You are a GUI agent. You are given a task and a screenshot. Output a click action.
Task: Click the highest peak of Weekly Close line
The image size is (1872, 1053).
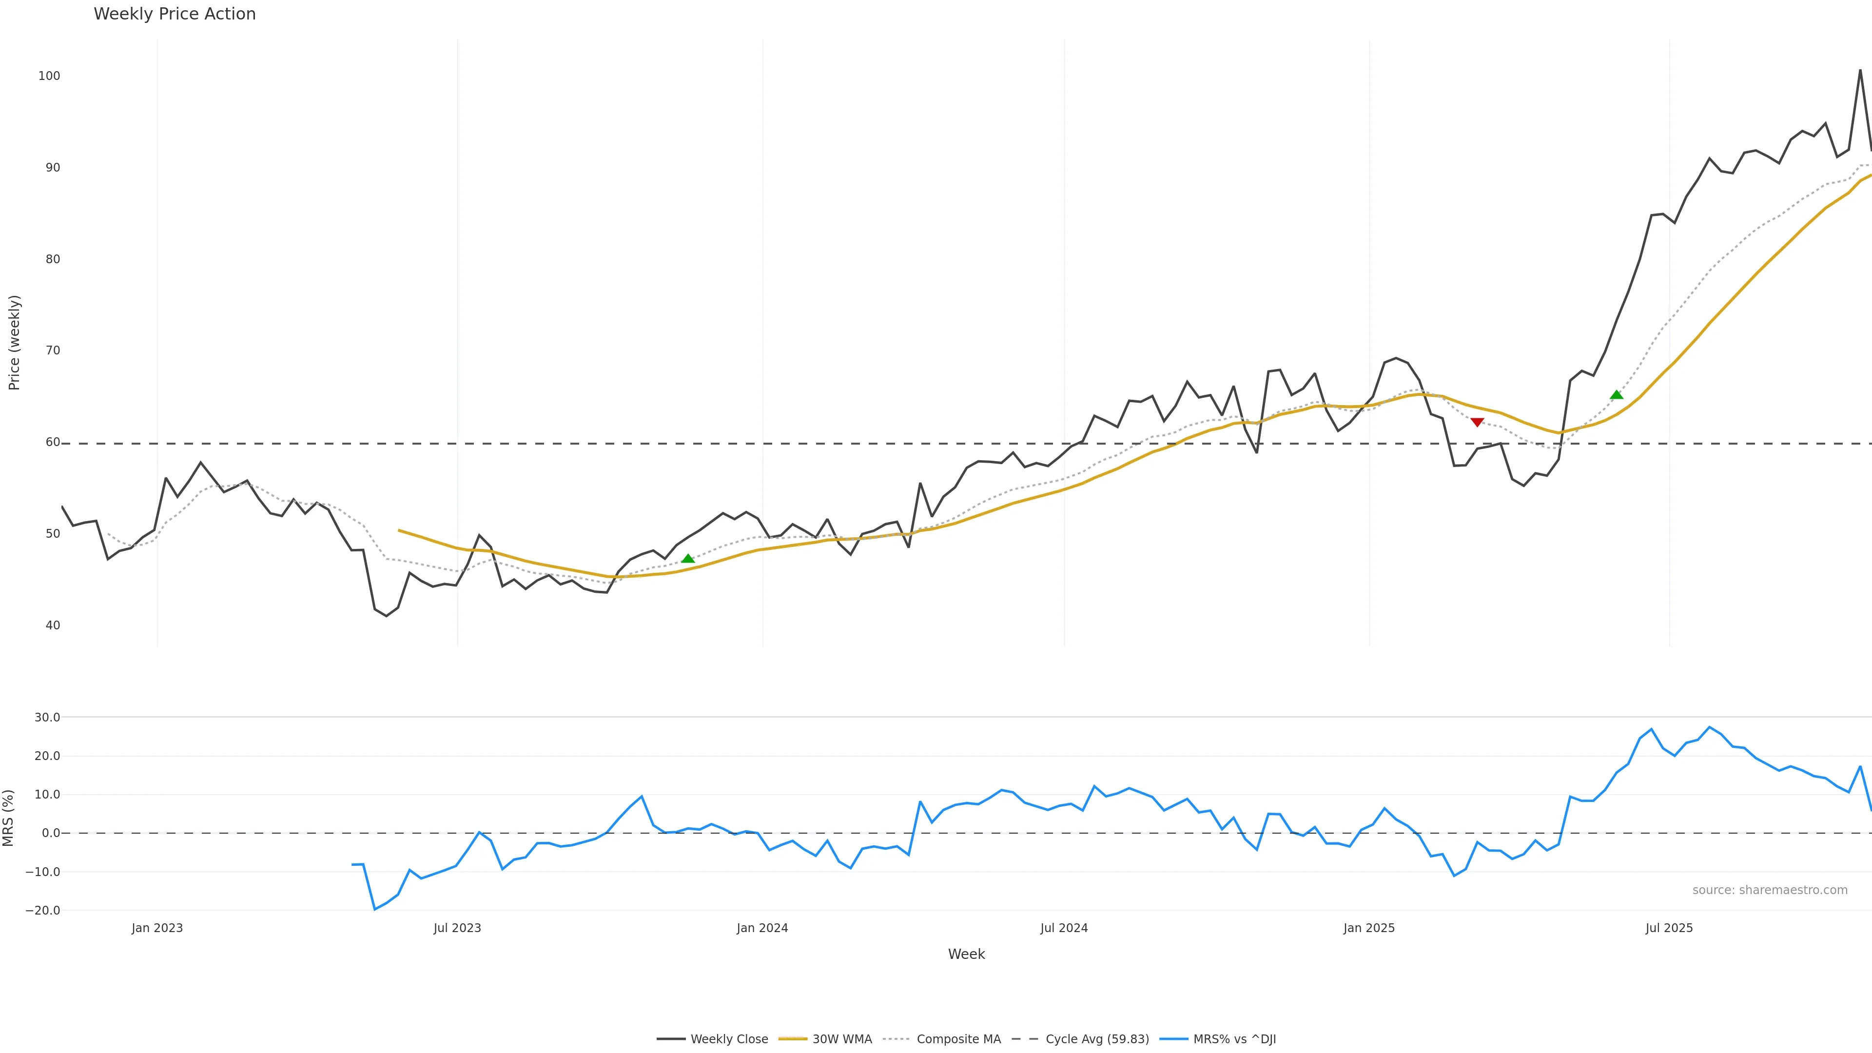(x=1860, y=71)
